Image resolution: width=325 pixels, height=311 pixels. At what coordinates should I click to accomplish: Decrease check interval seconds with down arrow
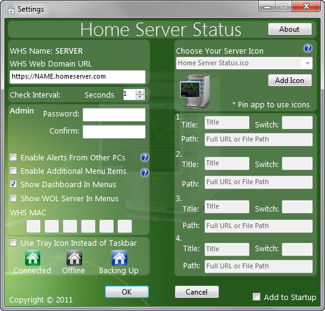(x=140, y=97)
